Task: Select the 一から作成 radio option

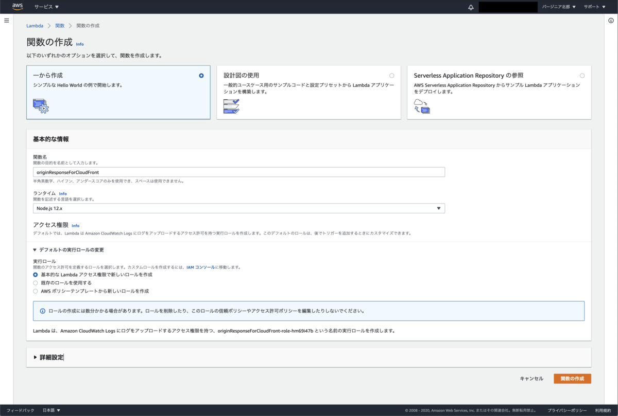Action: tap(201, 76)
